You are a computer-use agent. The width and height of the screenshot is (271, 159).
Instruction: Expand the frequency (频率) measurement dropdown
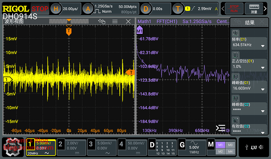pyautogui.click(x=263, y=46)
